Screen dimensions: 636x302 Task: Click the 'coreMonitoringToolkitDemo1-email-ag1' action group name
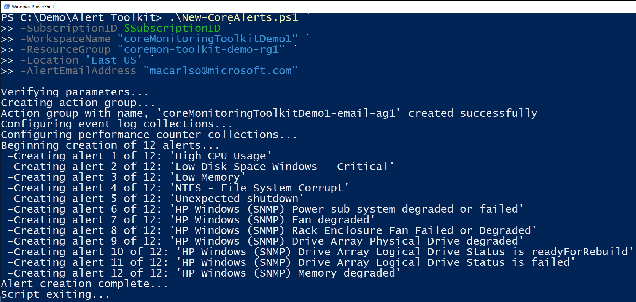click(278, 113)
